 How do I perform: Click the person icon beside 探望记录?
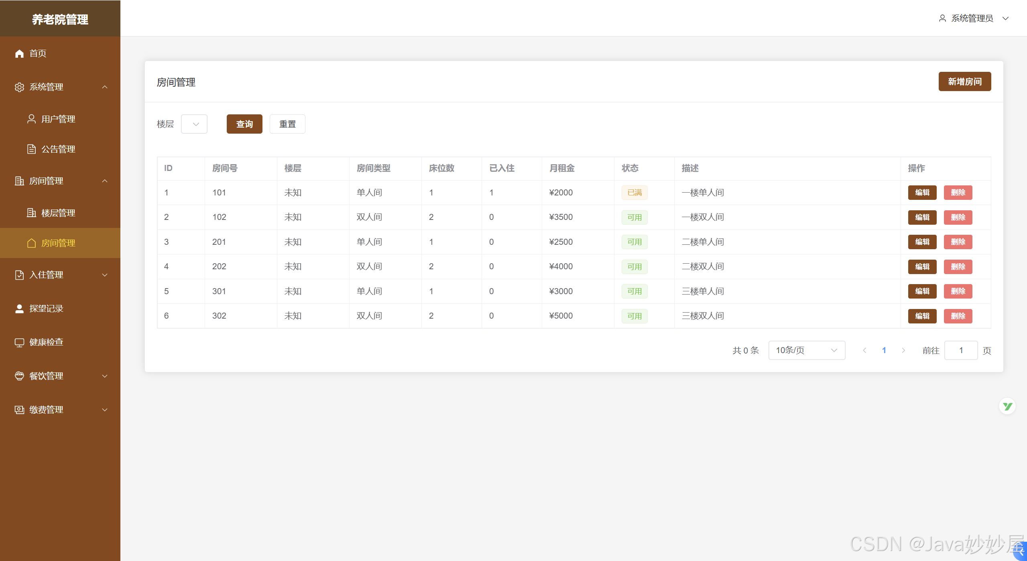(19, 309)
